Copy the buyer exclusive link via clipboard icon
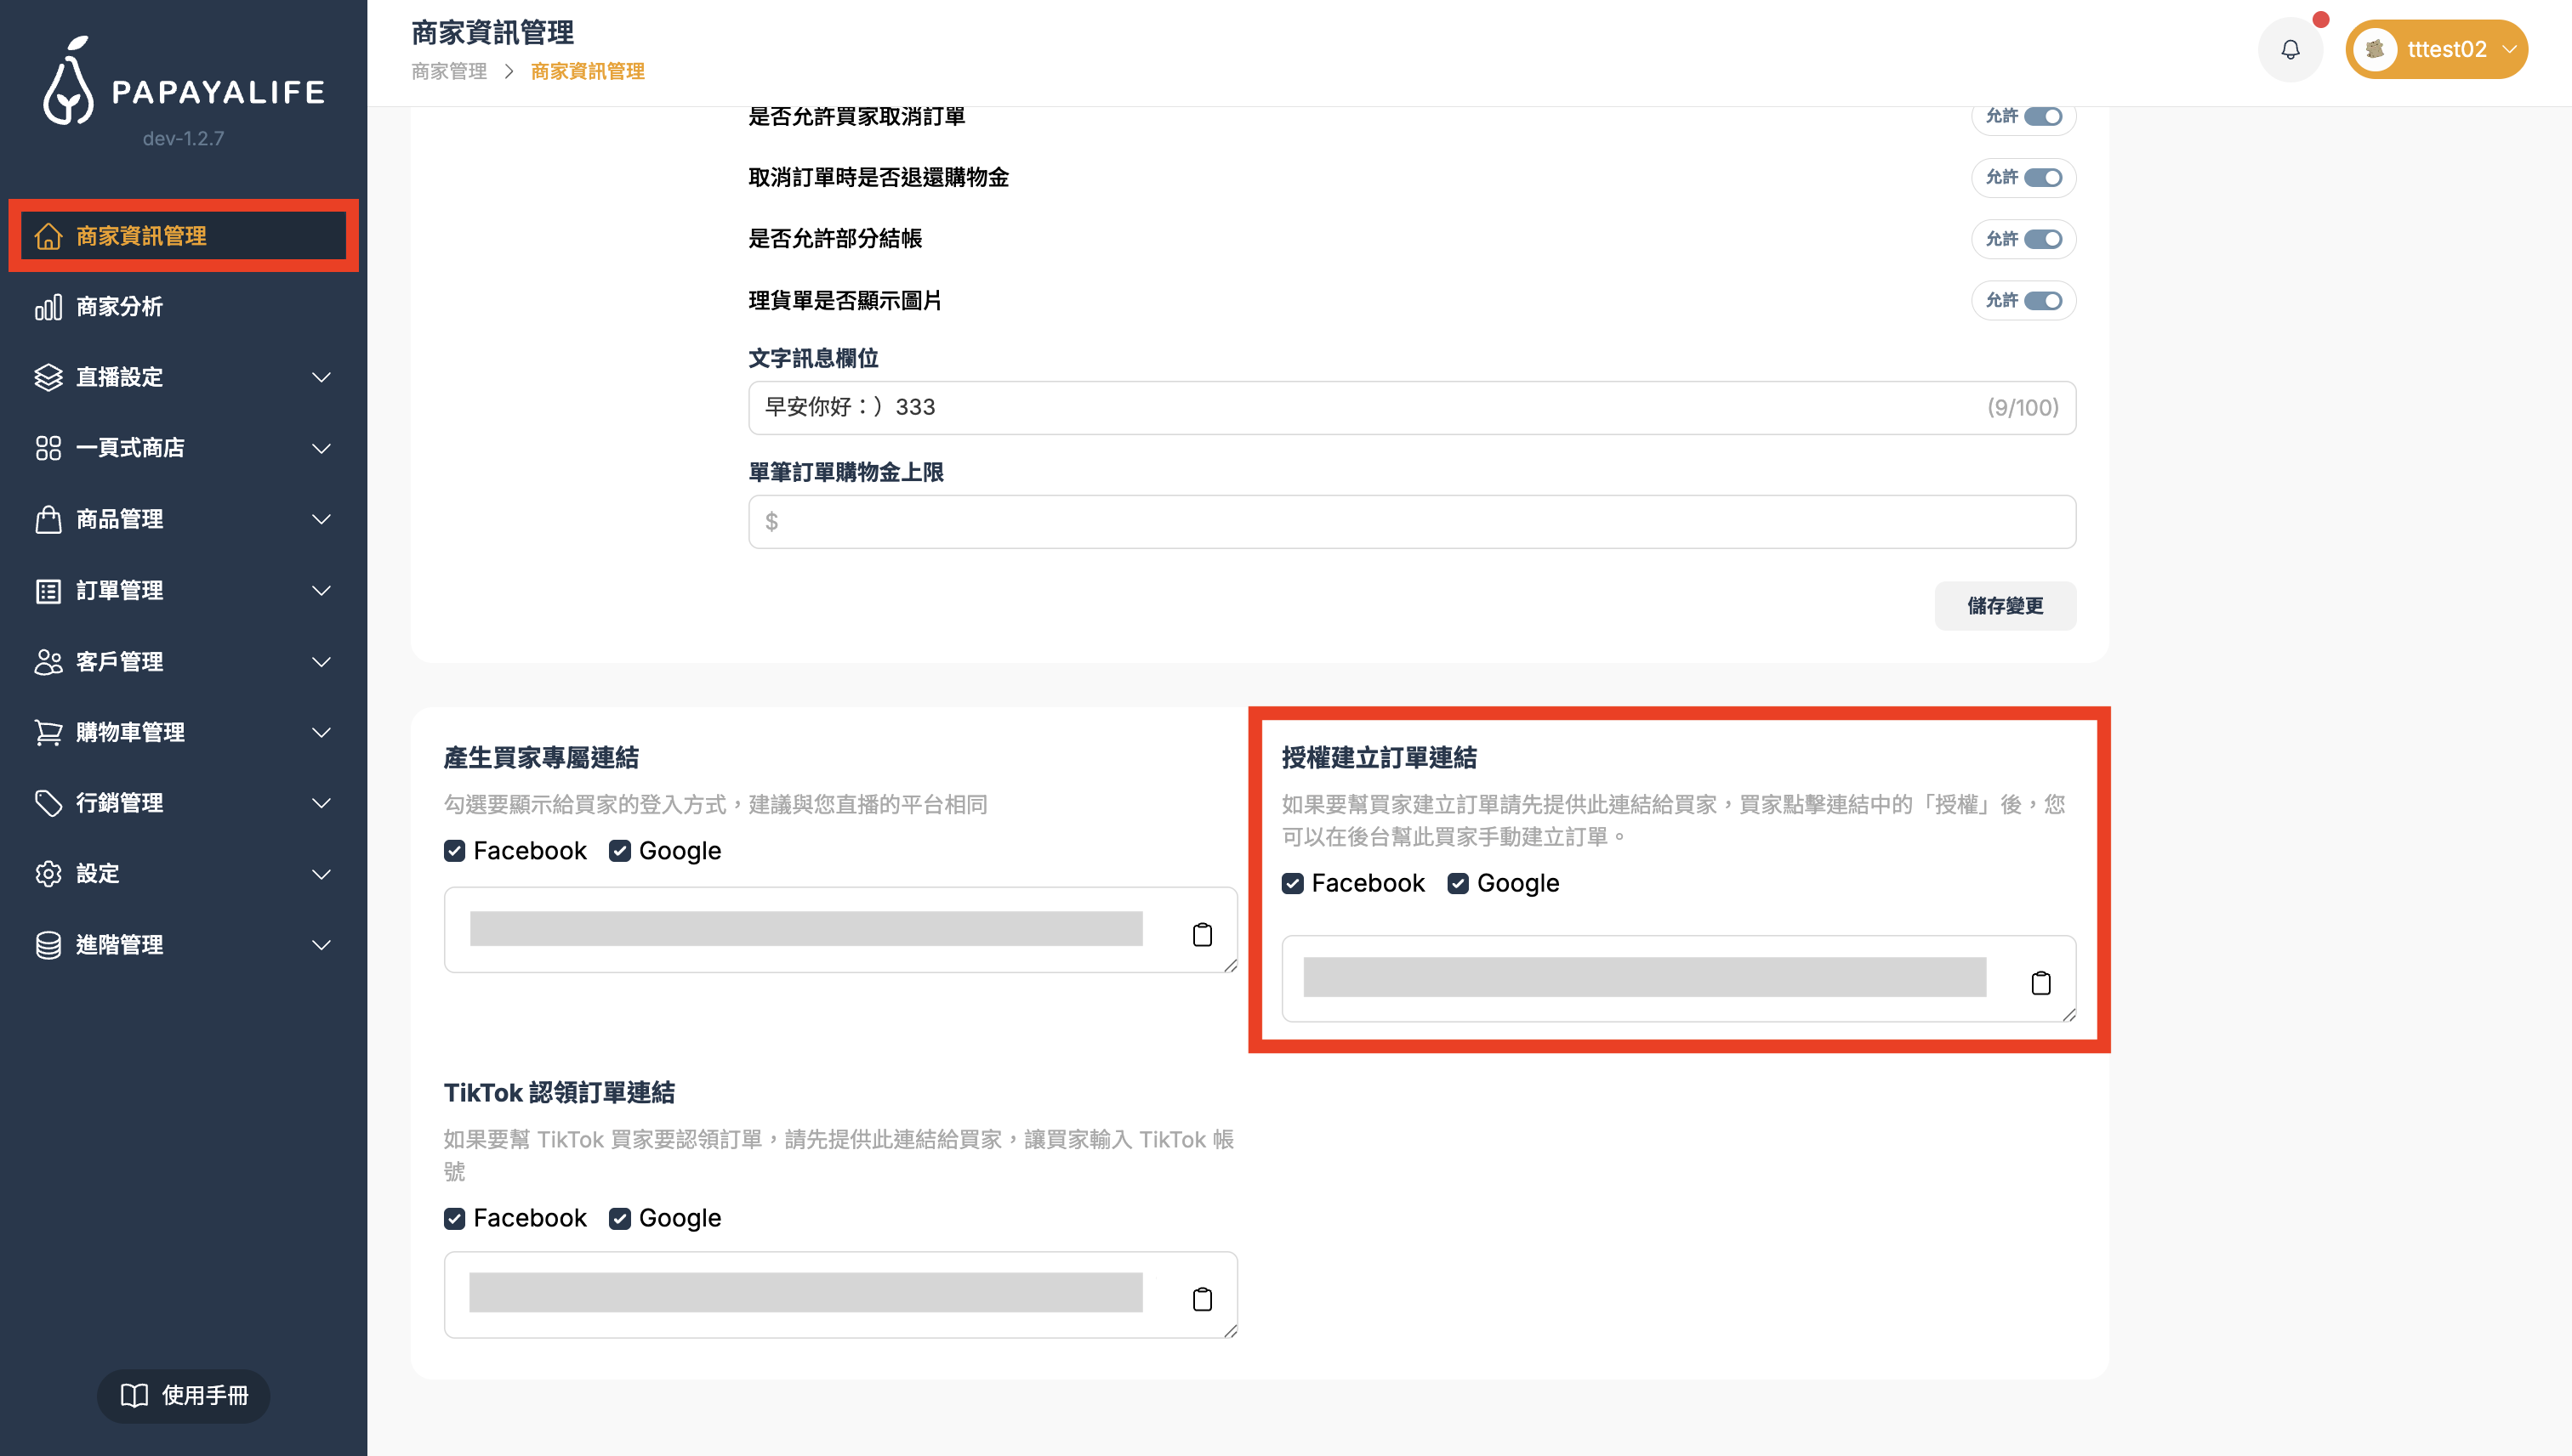Image resolution: width=2572 pixels, height=1456 pixels. [1203, 934]
